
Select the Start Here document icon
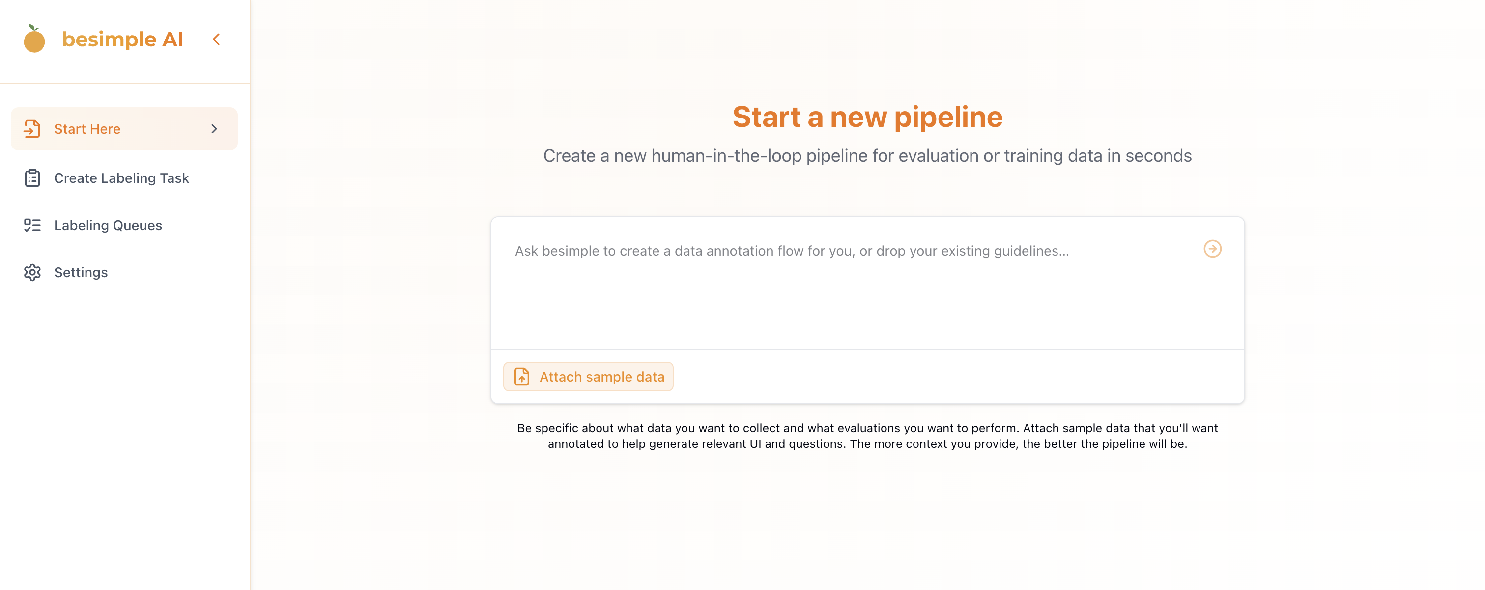coord(32,129)
